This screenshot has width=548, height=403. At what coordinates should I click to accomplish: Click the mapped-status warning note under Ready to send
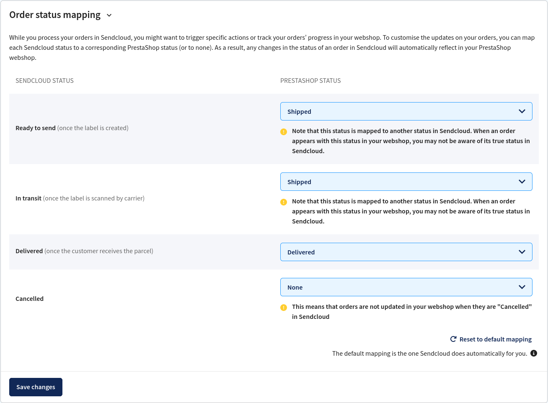click(x=411, y=141)
